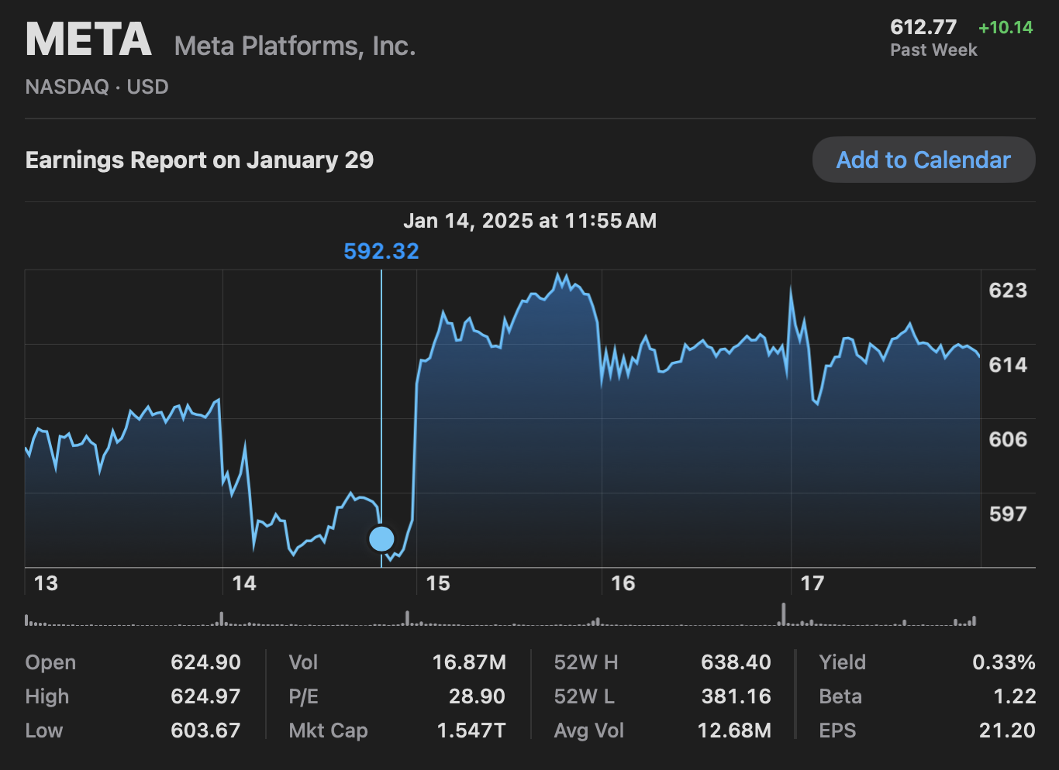Click the Vol value 16.87M
The height and width of the screenshot is (770, 1059).
tap(469, 662)
